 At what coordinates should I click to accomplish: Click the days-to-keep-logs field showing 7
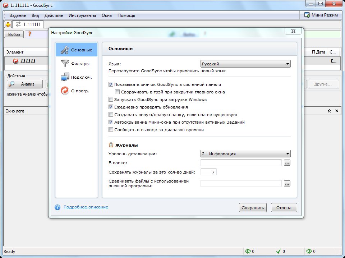[x=208, y=172]
